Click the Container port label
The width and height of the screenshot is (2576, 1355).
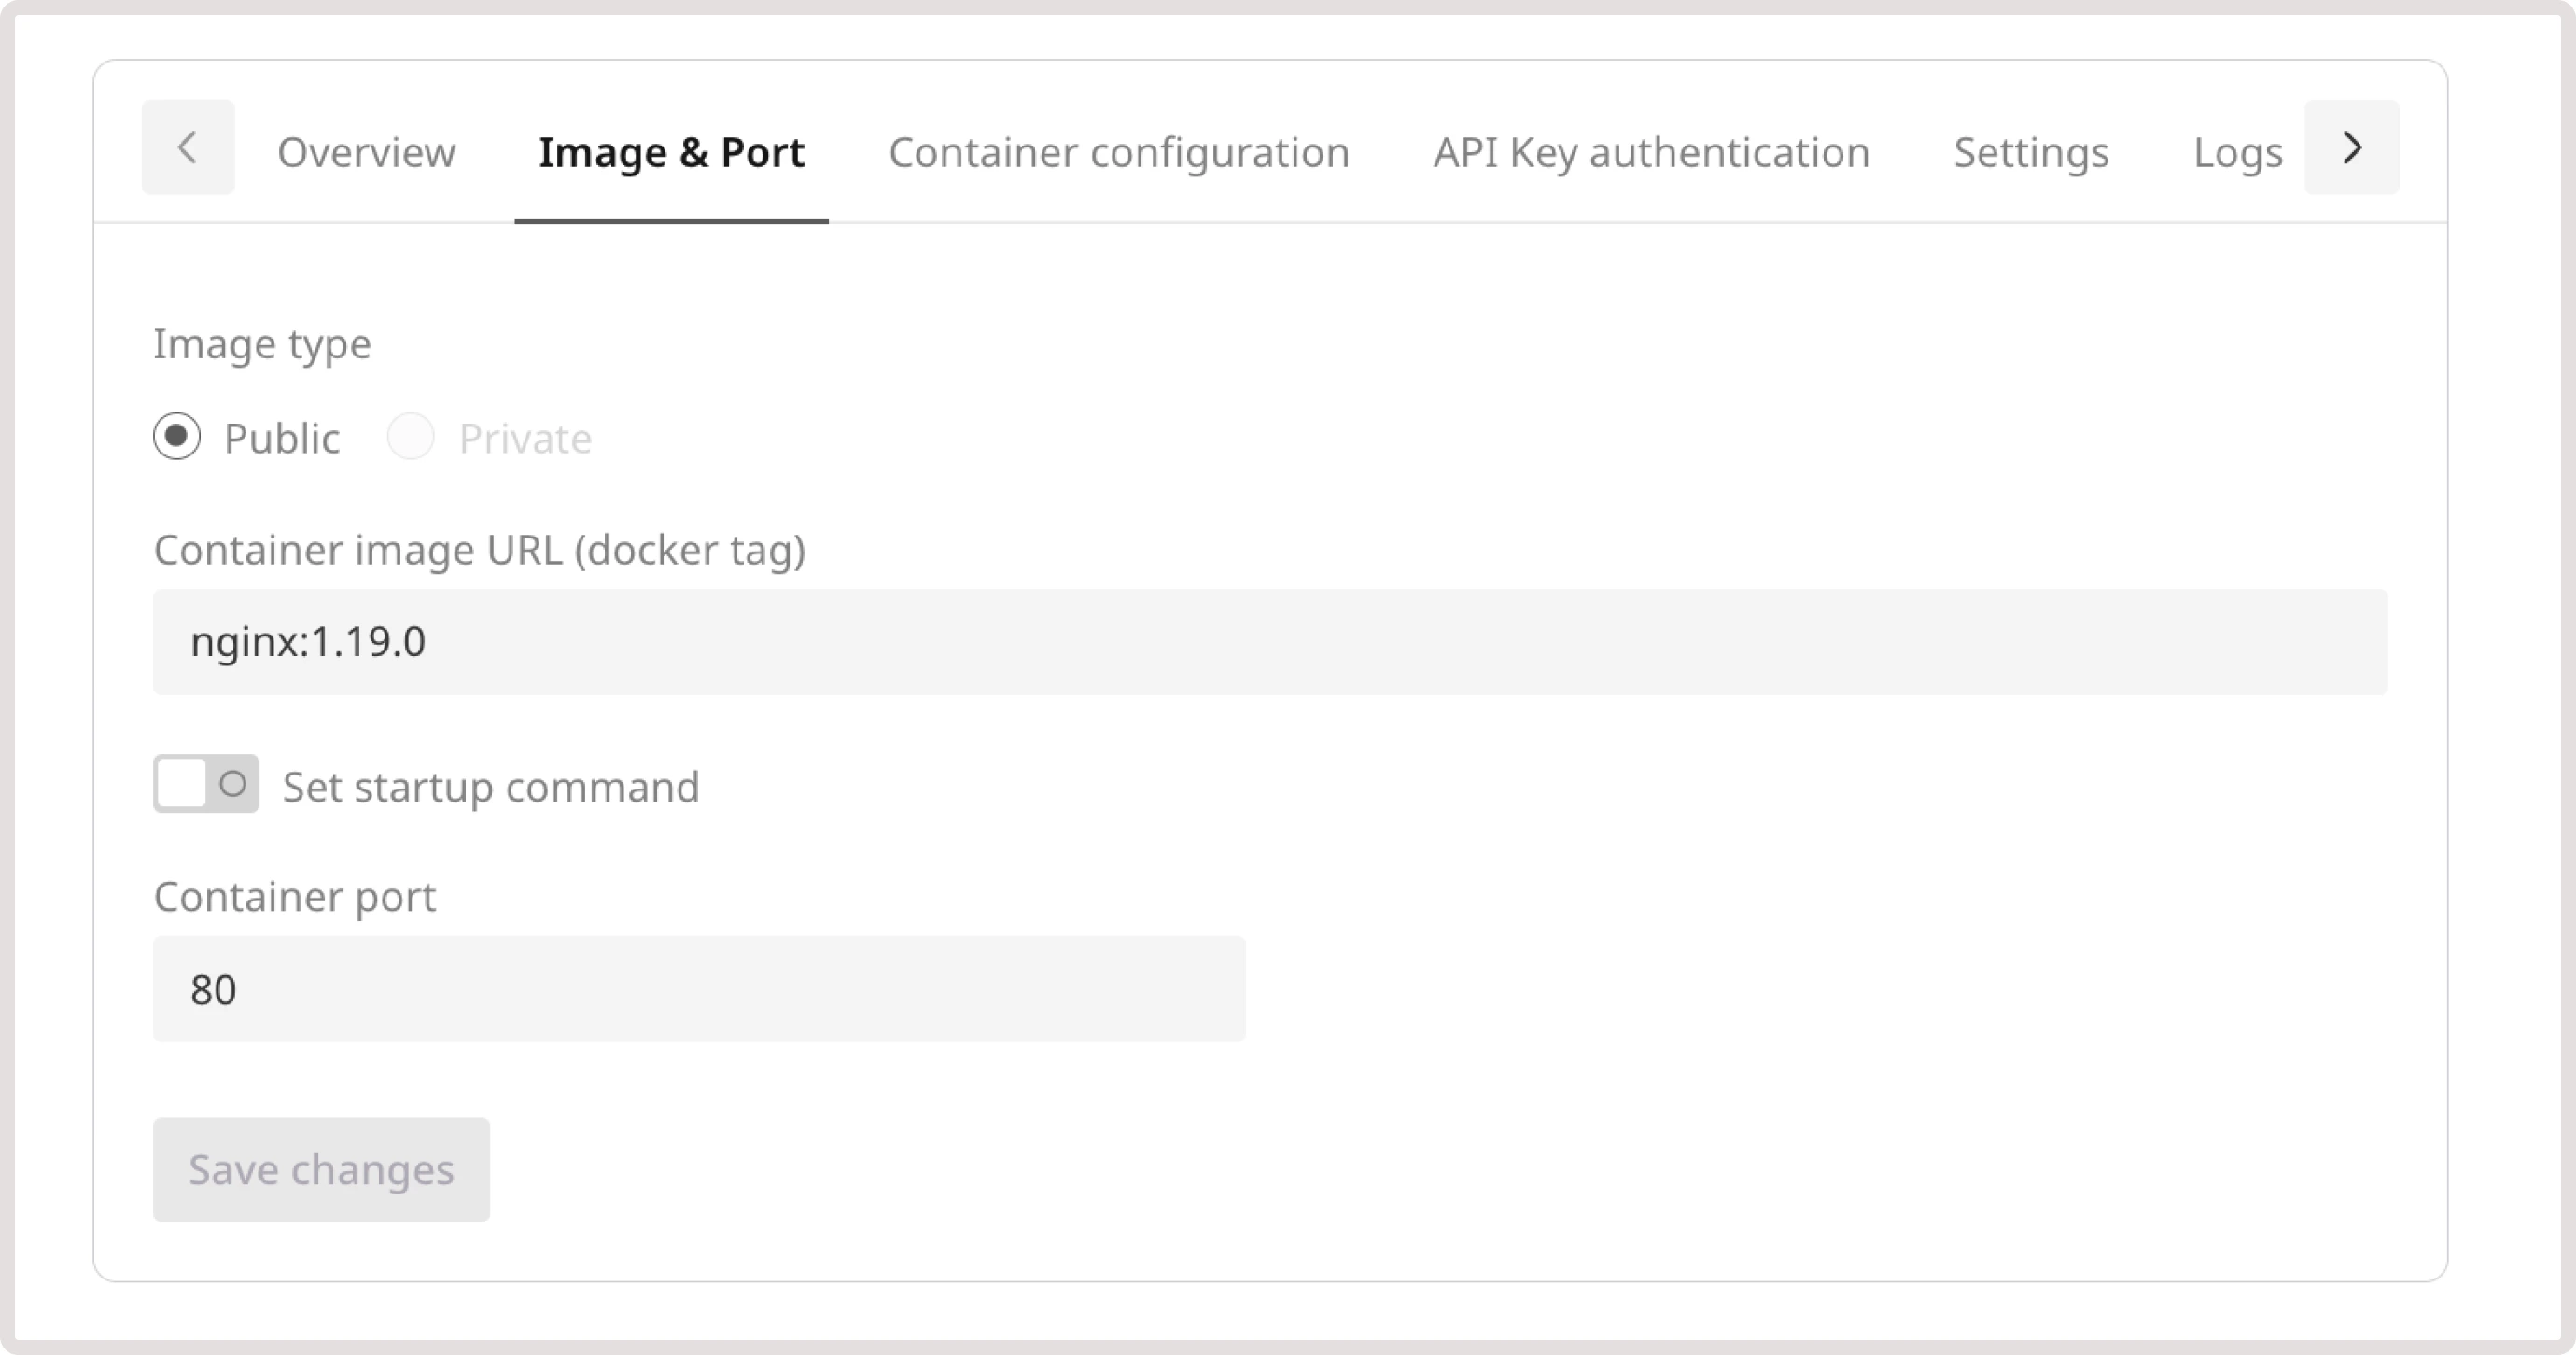coord(294,897)
